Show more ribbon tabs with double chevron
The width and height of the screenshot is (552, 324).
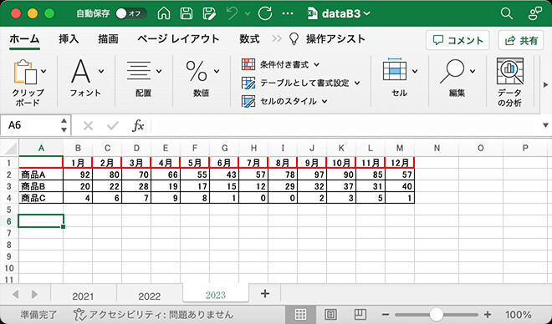pos(277,38)
